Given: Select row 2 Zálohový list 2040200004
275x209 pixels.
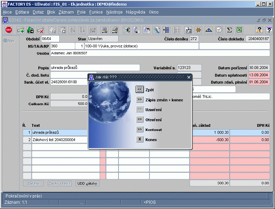Looking at the screenshot, I should pyautogui.click(x=60, y=140).
